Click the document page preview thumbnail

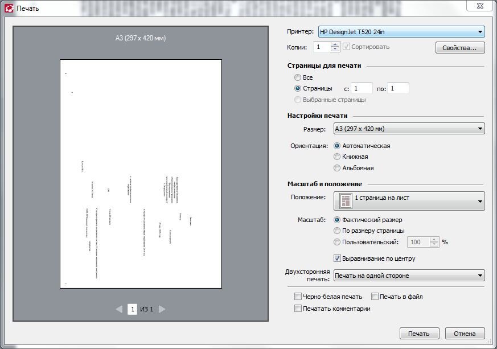pyautogui.click(x=141, y=174)
